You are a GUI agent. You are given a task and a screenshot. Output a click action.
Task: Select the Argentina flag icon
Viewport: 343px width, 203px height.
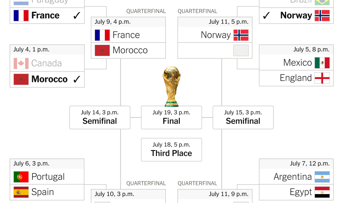pos(322,177)
